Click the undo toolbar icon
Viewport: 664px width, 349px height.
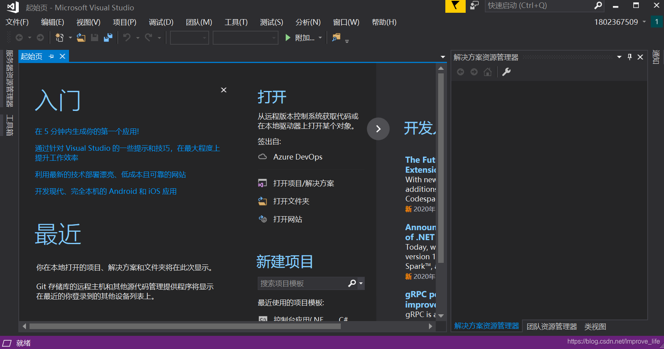point(127,37)
